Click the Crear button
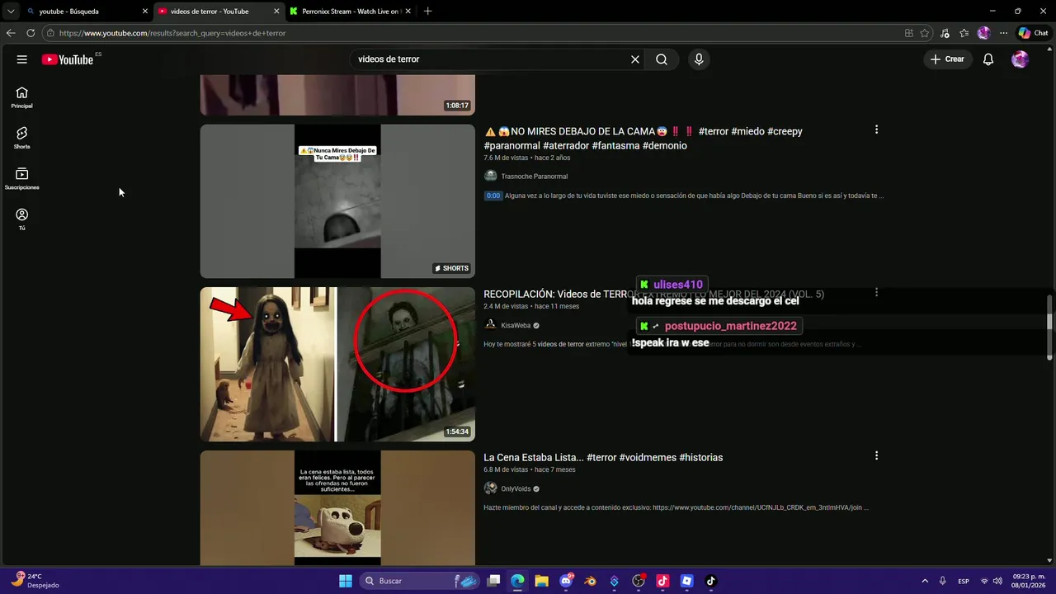1056x594 pixels. (x=947, y=59)
